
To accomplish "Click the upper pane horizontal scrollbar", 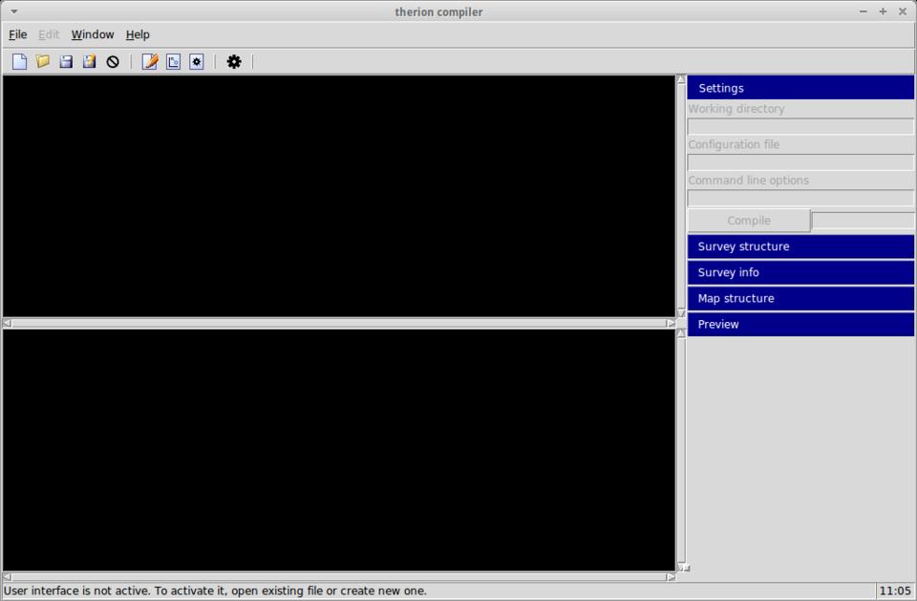I will pyautogui.click(x=339, y=323).
